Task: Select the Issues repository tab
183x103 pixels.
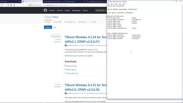Action: click(57, 22)
